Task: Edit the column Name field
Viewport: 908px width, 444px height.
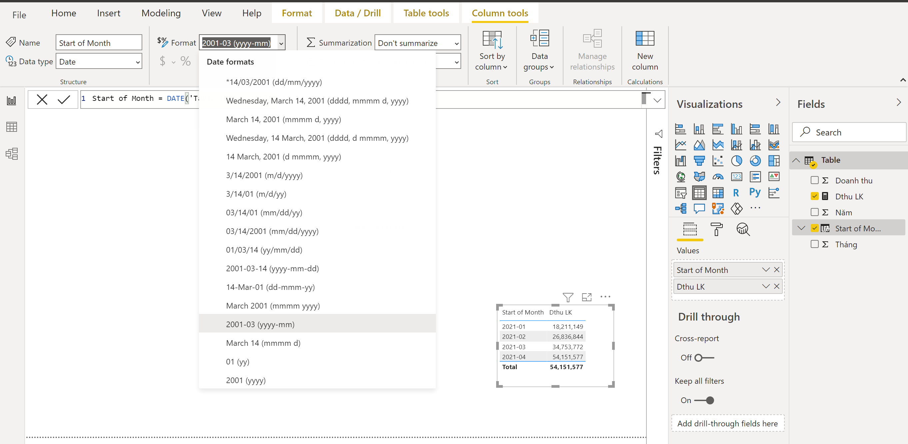Action: click(99, 43)
